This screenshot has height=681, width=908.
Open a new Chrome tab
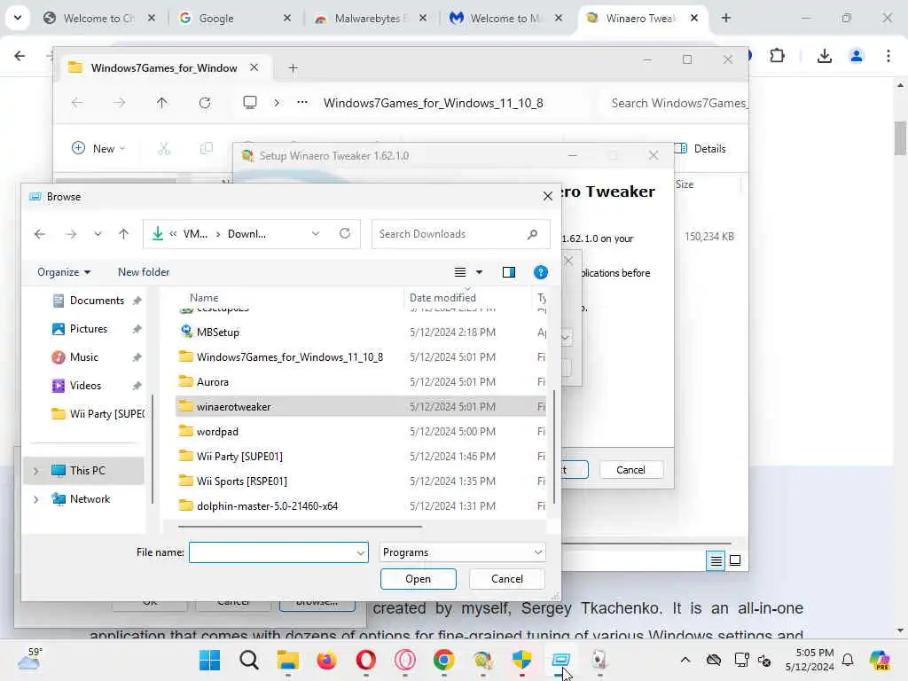point(725,19)
